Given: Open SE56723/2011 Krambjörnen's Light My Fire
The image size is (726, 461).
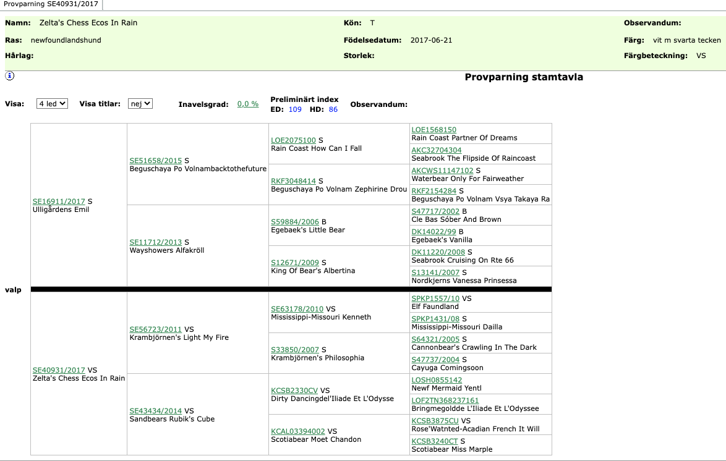Looking at the screenshot, I should (155, 329).
